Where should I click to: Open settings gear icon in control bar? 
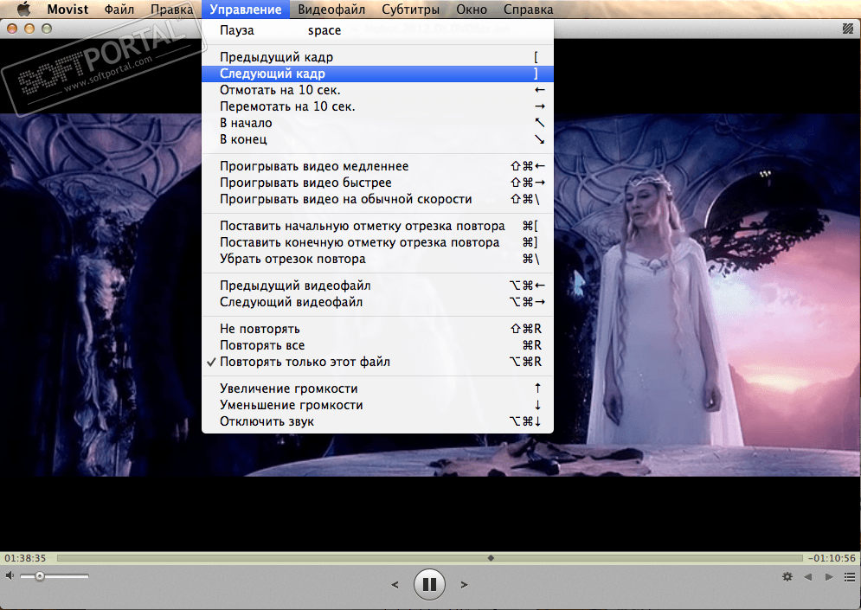click(x=787, y=576)
